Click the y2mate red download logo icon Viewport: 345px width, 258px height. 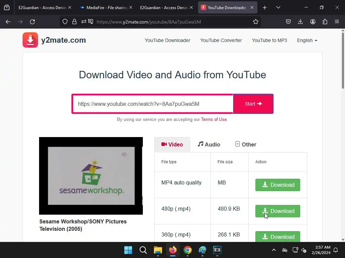[x=30, y=40]
